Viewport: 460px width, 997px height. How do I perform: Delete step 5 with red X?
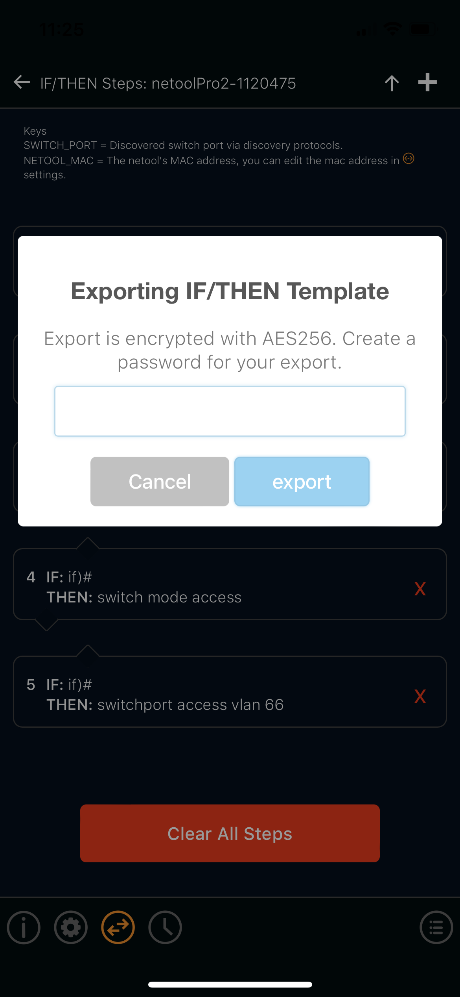tap(420, 697)
